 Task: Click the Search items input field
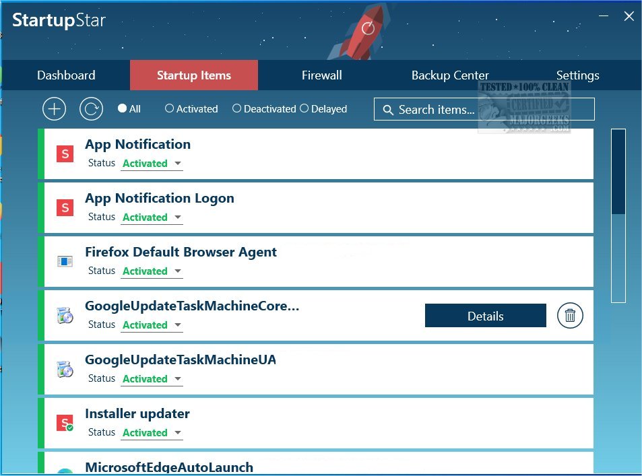click(484, 109)
